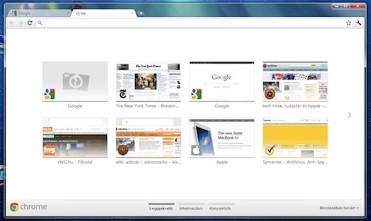Viewport: 371px width, 221px height.
Task: Click the Symantec - AntiVirus label
Action: 295,162
